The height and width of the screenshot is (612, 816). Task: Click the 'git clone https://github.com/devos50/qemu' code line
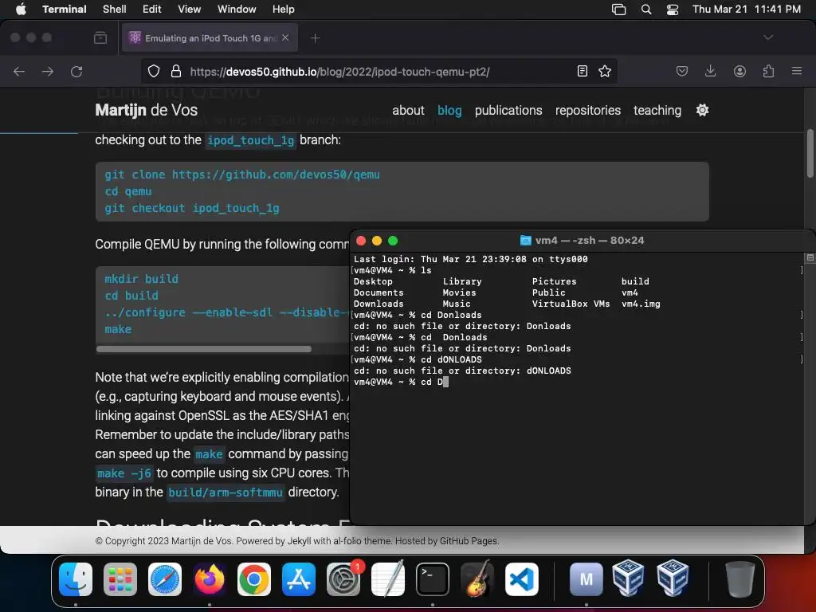click(x=242, y=175)
